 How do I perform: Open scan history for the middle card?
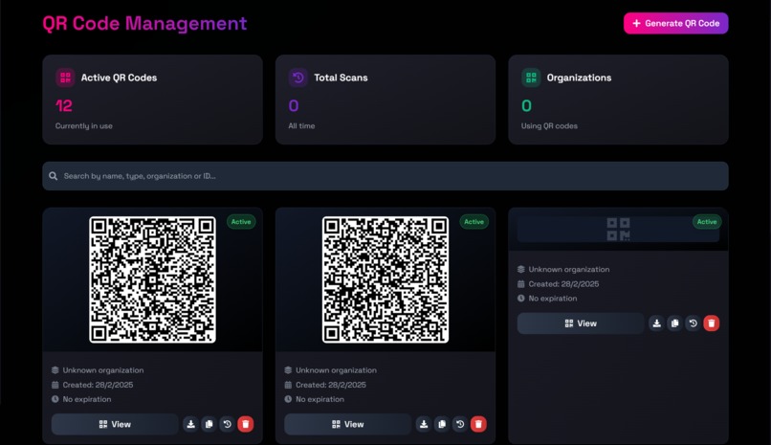[460, 424]
